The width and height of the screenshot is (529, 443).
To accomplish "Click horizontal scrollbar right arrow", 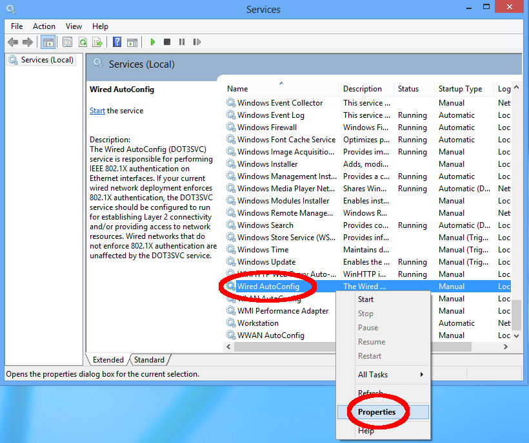I will tap(505, 346).
